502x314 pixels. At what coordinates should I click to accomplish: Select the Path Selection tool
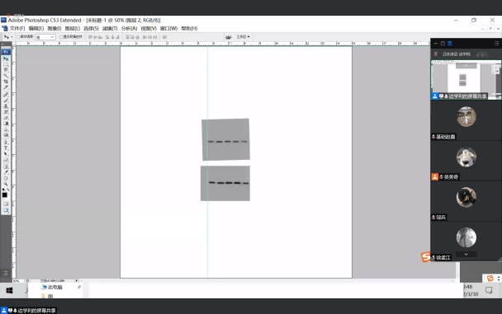pyautogui.click(x=6, y=153)
